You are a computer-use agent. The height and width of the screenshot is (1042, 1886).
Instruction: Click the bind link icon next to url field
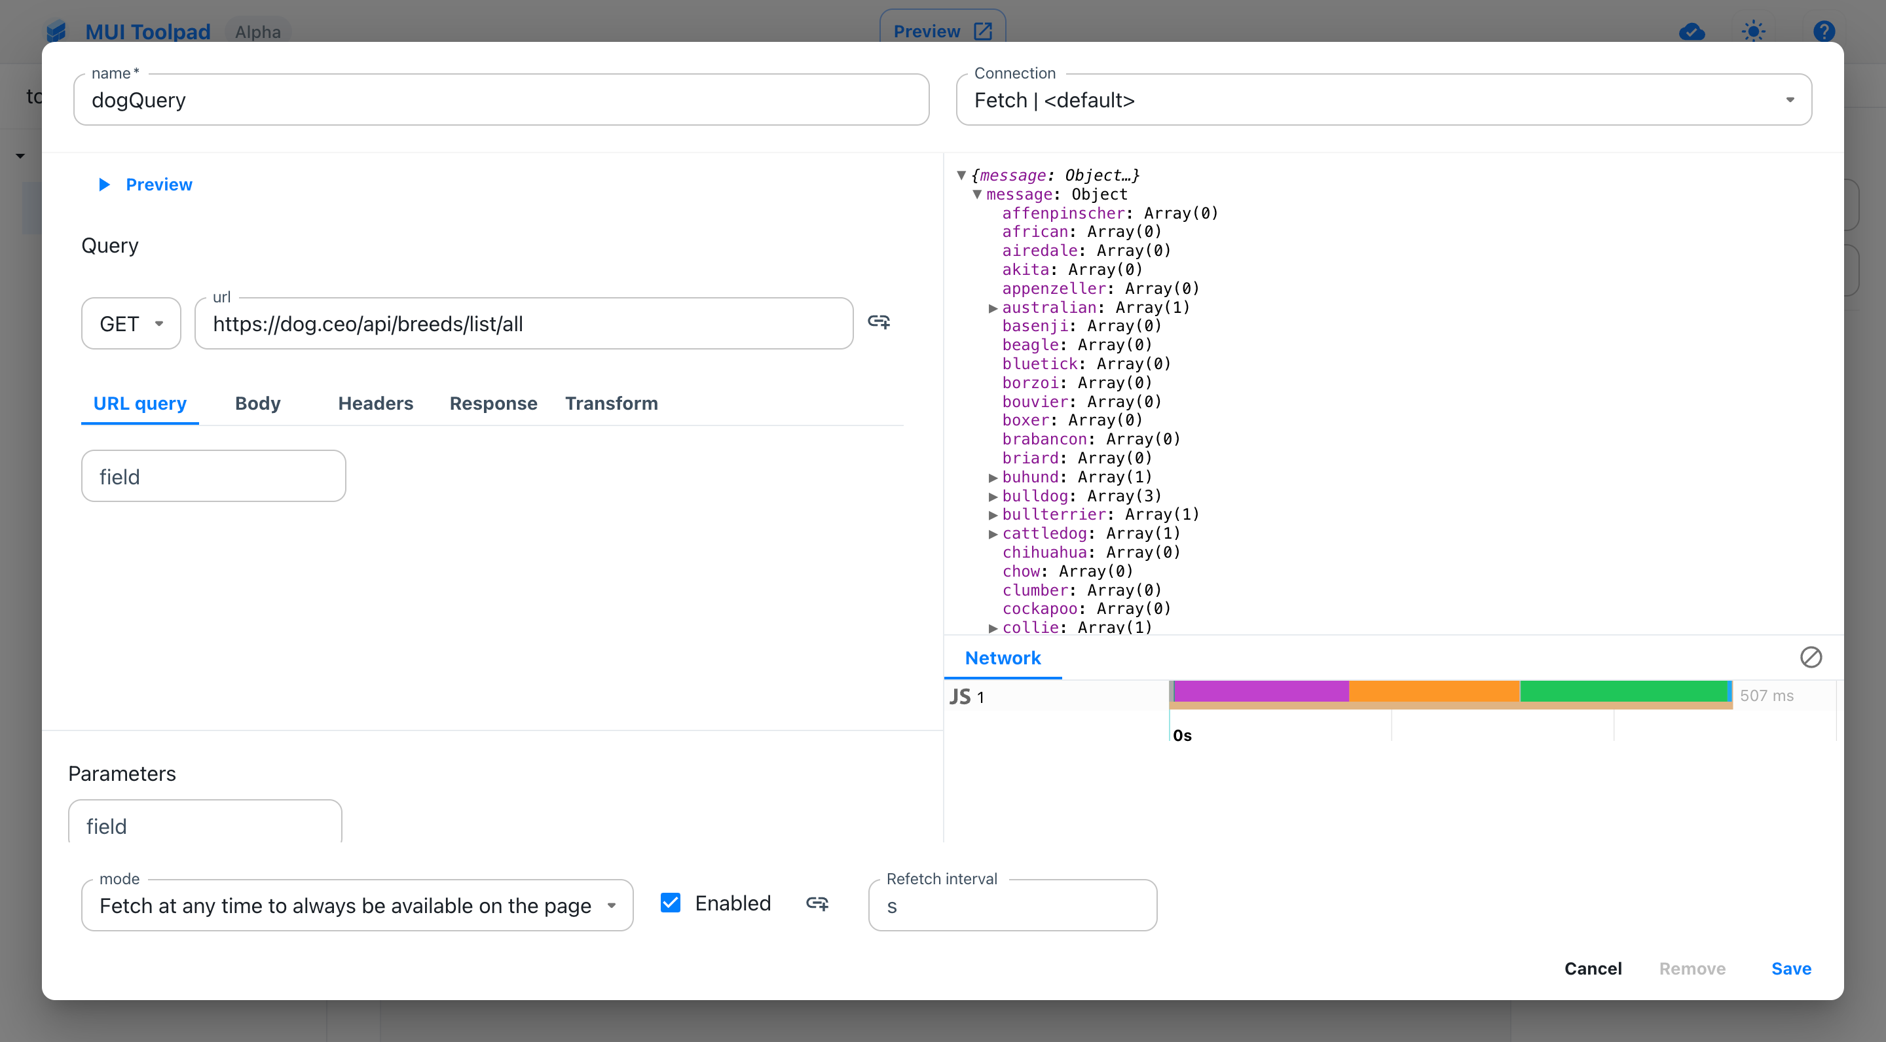tap(879, 322)
